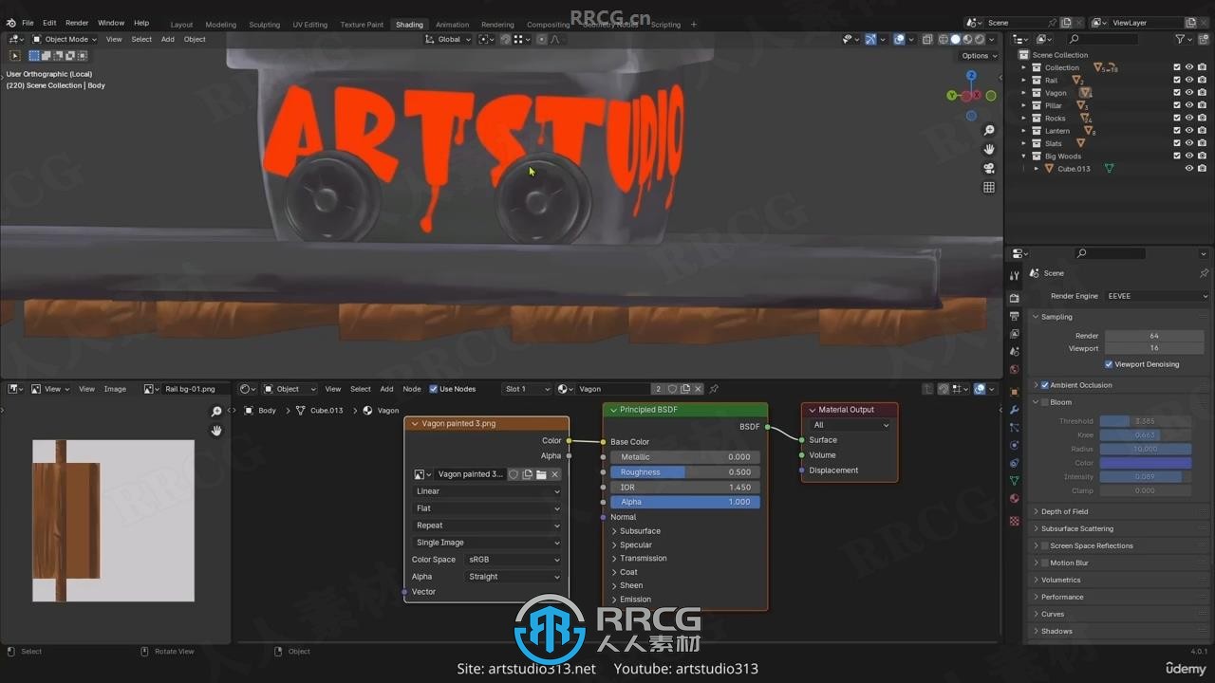Adjust the Roughness slider in Principled BSDF
Viewport: 1215px width, 683px height.
(x=684, y=472)
